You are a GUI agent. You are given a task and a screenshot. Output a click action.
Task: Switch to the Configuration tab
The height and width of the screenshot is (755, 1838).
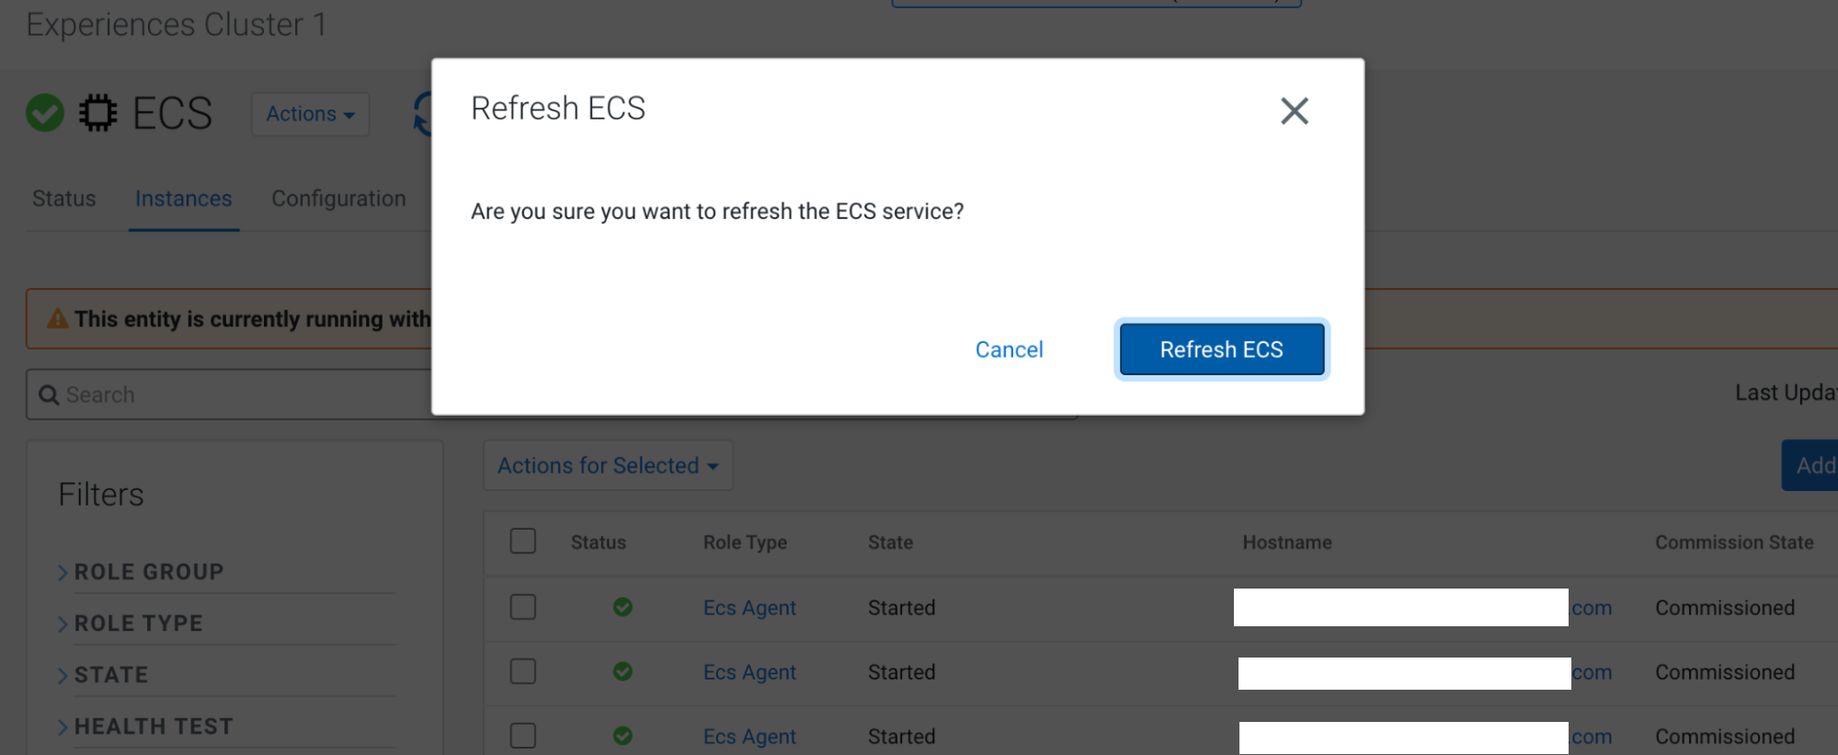338,199
